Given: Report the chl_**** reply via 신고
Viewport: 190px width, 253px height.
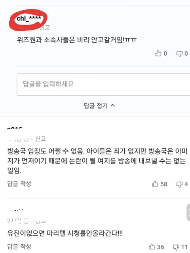Looking at the screenshot, I should 45,27.
